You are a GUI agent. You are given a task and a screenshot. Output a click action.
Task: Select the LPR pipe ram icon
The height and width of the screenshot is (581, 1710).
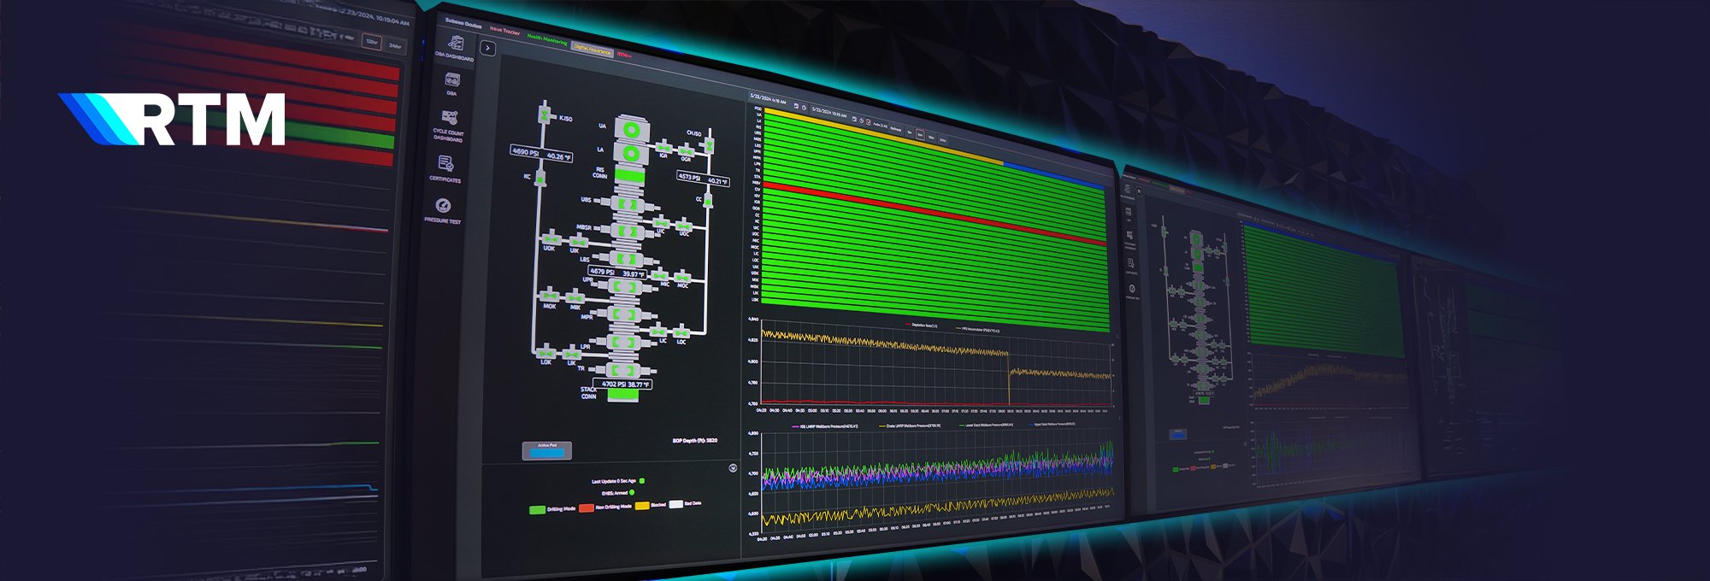(x=623, y=343)
